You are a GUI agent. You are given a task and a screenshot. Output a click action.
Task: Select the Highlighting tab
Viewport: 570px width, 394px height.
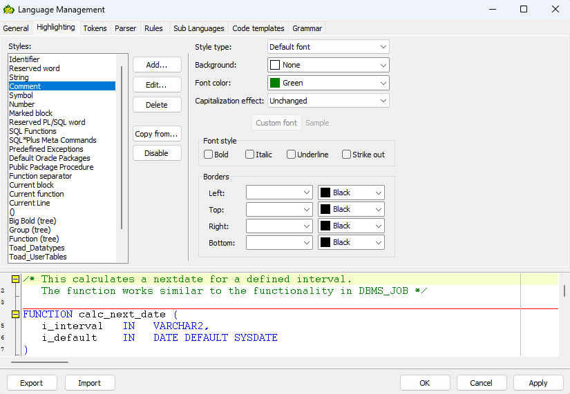tap(56, 27)
